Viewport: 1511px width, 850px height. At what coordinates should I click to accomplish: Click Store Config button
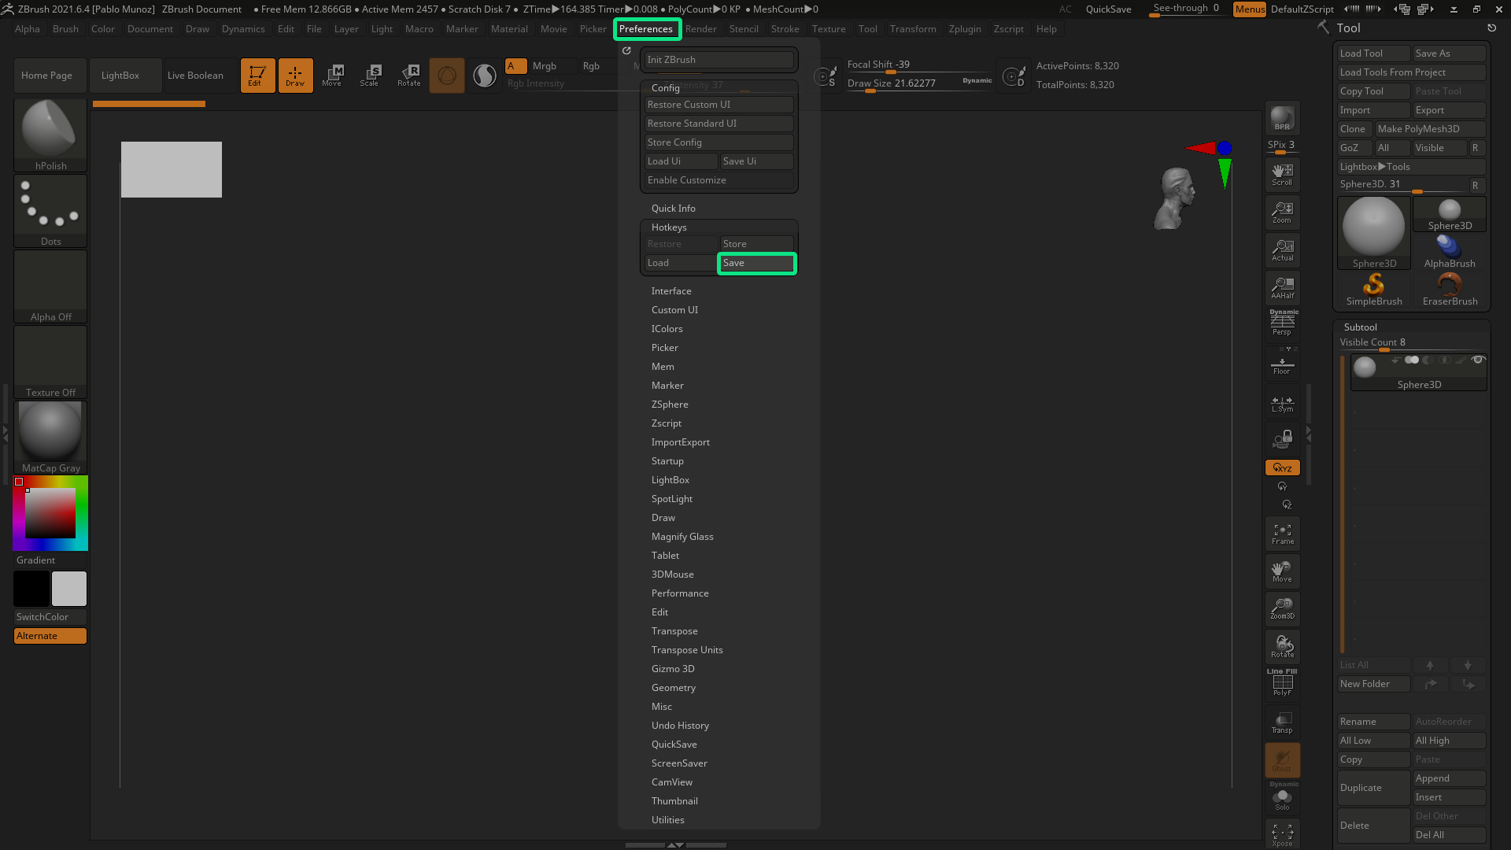pyautogui.click(x=719, y=142)
